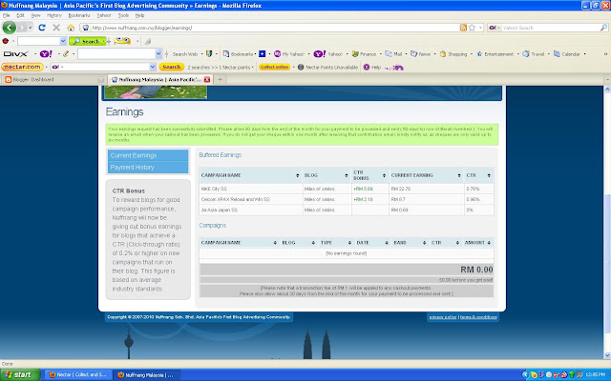611x381 pixels.
Task: Click the yellow nectar Search button
Action: [x=172, y=67]
